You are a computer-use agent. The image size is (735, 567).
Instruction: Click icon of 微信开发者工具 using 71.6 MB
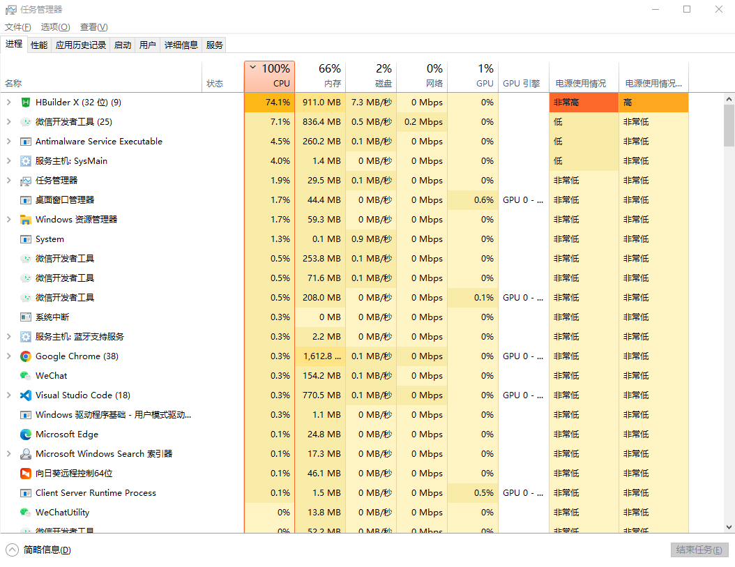(x=26, y=278)
